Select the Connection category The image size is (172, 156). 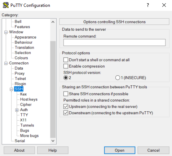(19, 63)
